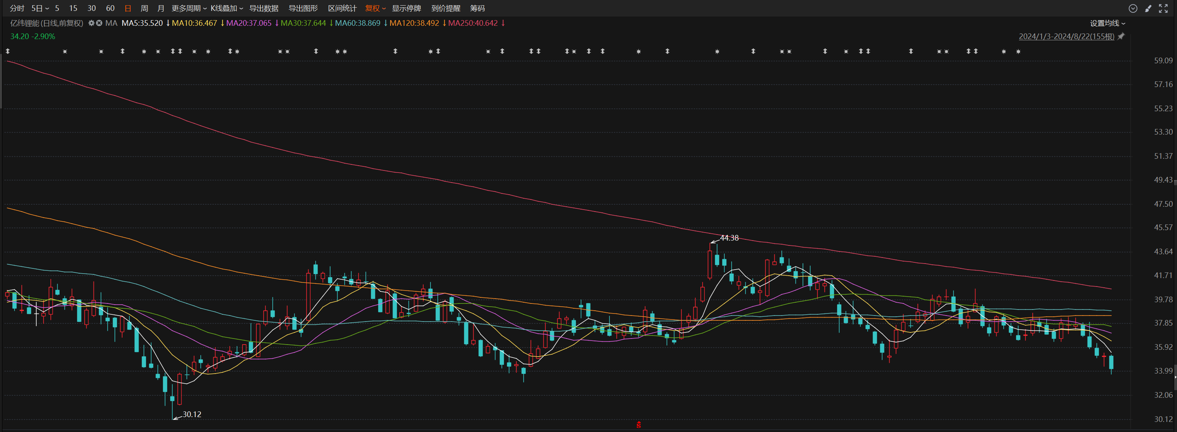The width and height of the screenshot is (1177, 432).
Task: Expand 设置均线 moving average settings
Action: (x=1107, y=23)
